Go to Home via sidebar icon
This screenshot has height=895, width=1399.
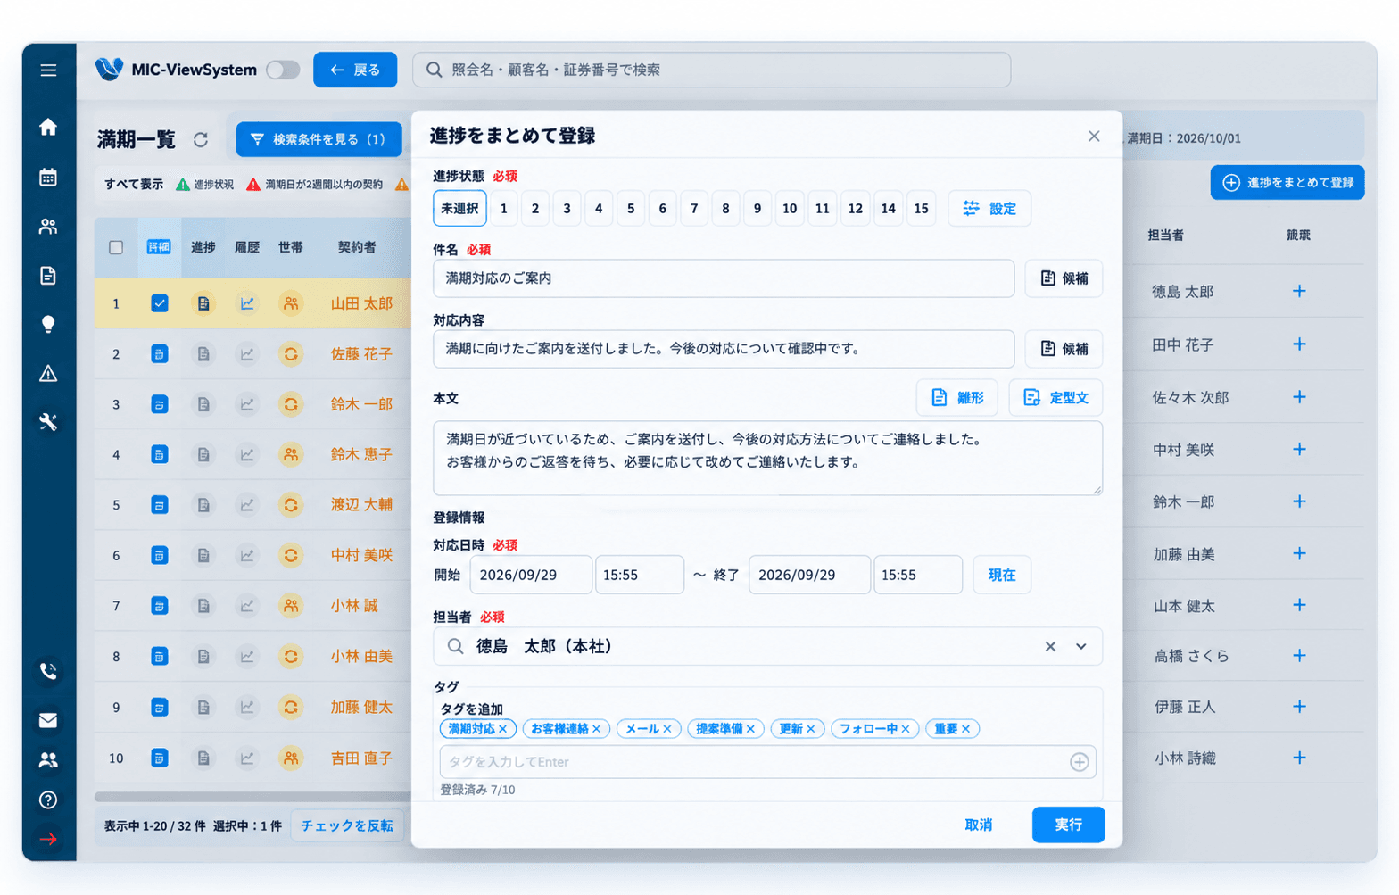point(48,127)
